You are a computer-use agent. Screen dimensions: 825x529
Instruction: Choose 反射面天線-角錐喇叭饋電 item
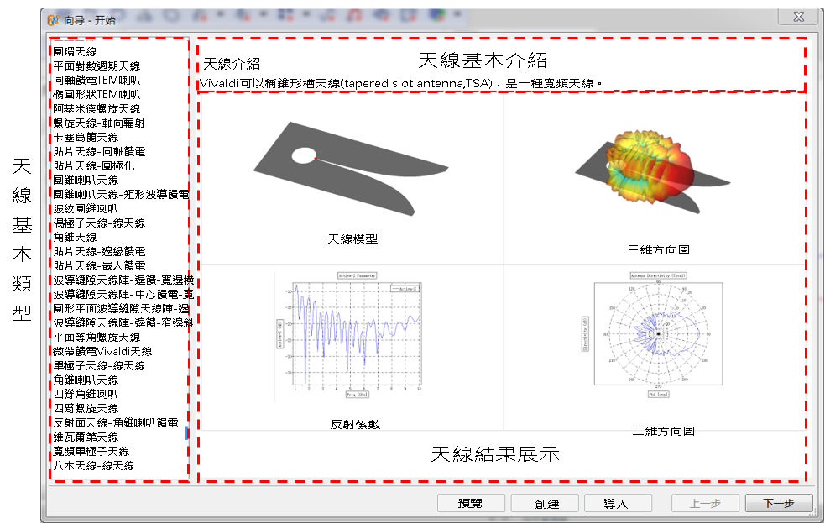pyautogui.click(x=116, y=422)
